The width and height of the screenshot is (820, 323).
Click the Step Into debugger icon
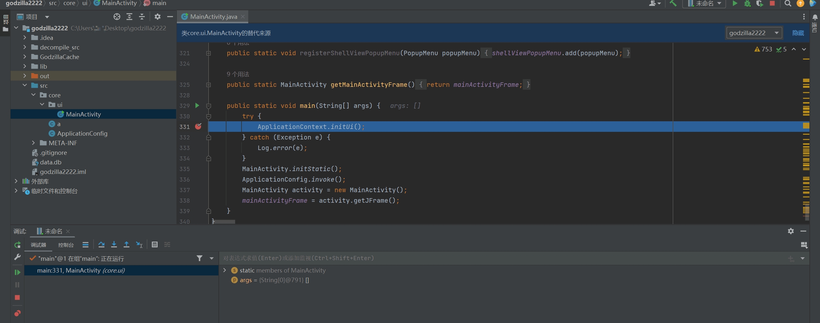pos(114,245)
